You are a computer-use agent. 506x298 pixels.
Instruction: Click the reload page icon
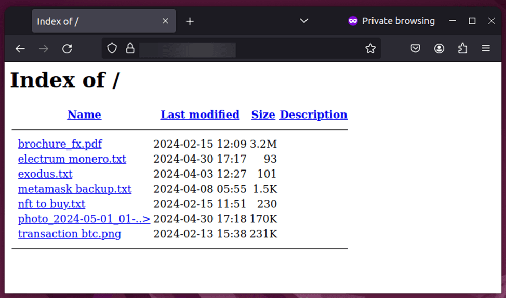click(67, 49)
